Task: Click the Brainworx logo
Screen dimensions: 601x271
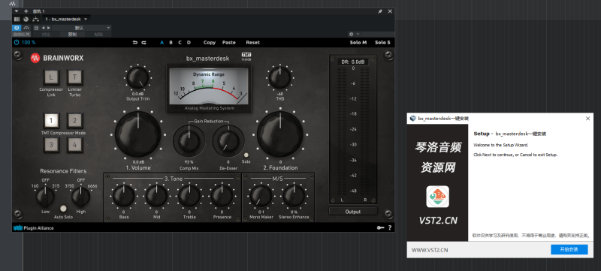Action: (x=57, y=59)
